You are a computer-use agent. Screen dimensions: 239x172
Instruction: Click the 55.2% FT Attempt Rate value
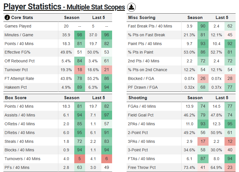click(x=93, y=78)
